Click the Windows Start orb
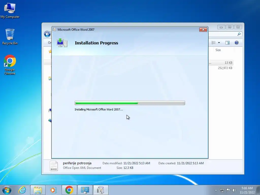 point(7,190)
